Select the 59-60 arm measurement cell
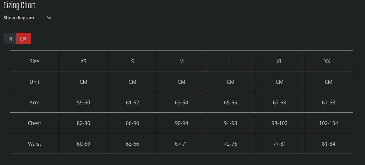Screen dimensions: 365x165 click(x=83, y=102)
